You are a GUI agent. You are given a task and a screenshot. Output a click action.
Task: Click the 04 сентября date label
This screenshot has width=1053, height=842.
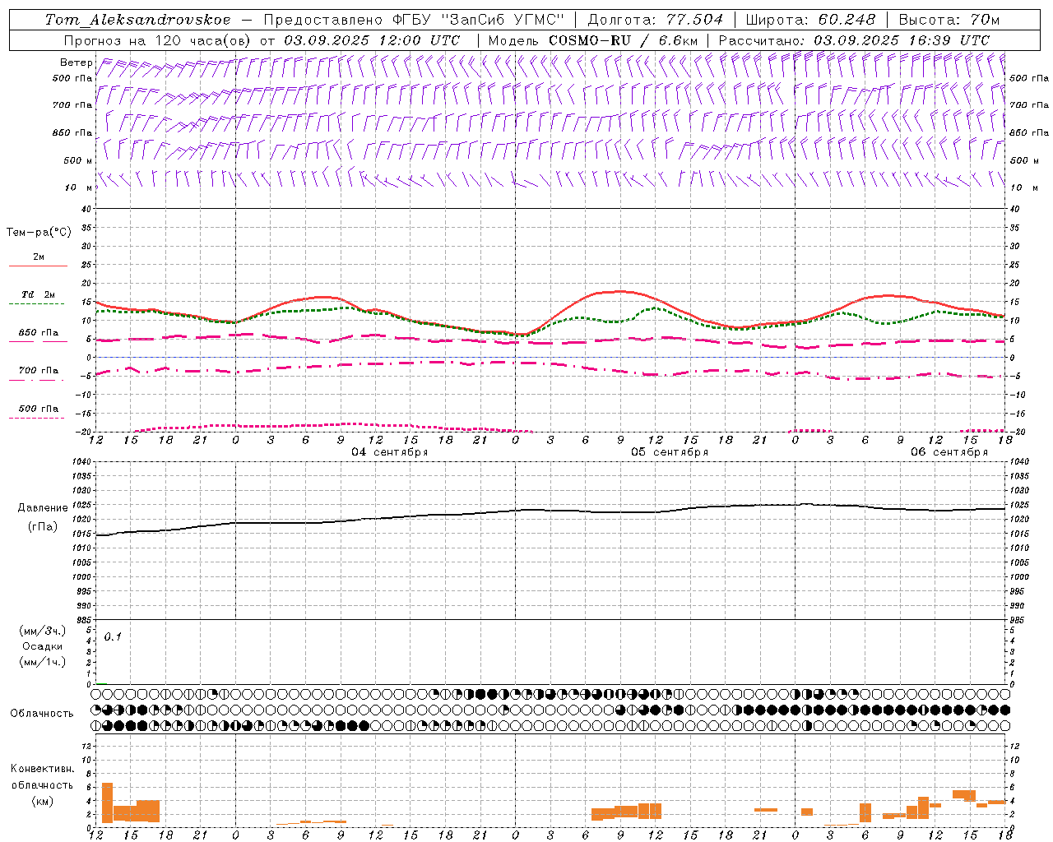pos(390,452)
